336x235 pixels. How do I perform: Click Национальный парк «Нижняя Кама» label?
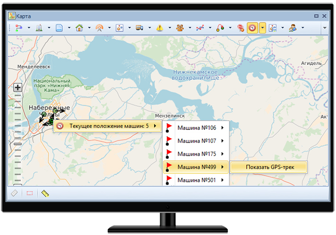pos(51,86)
